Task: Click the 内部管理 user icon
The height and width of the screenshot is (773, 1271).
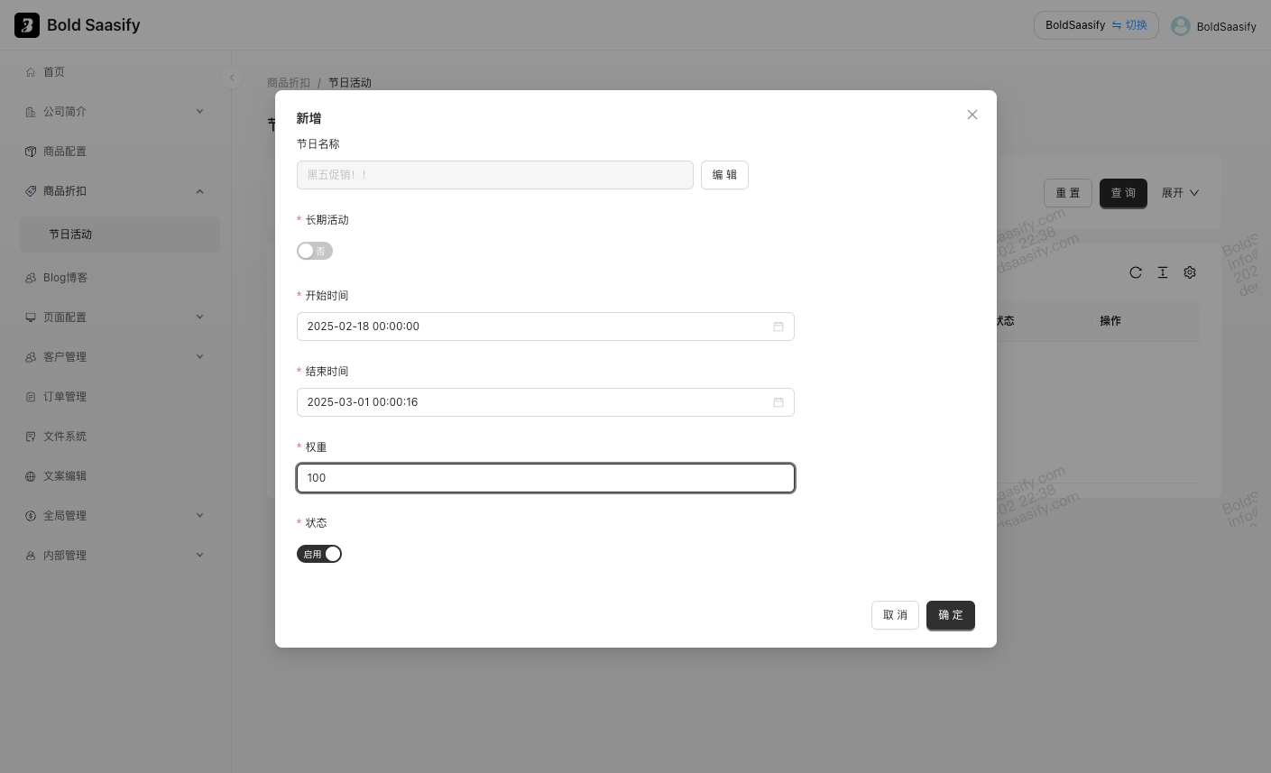Action: point(31,556)
